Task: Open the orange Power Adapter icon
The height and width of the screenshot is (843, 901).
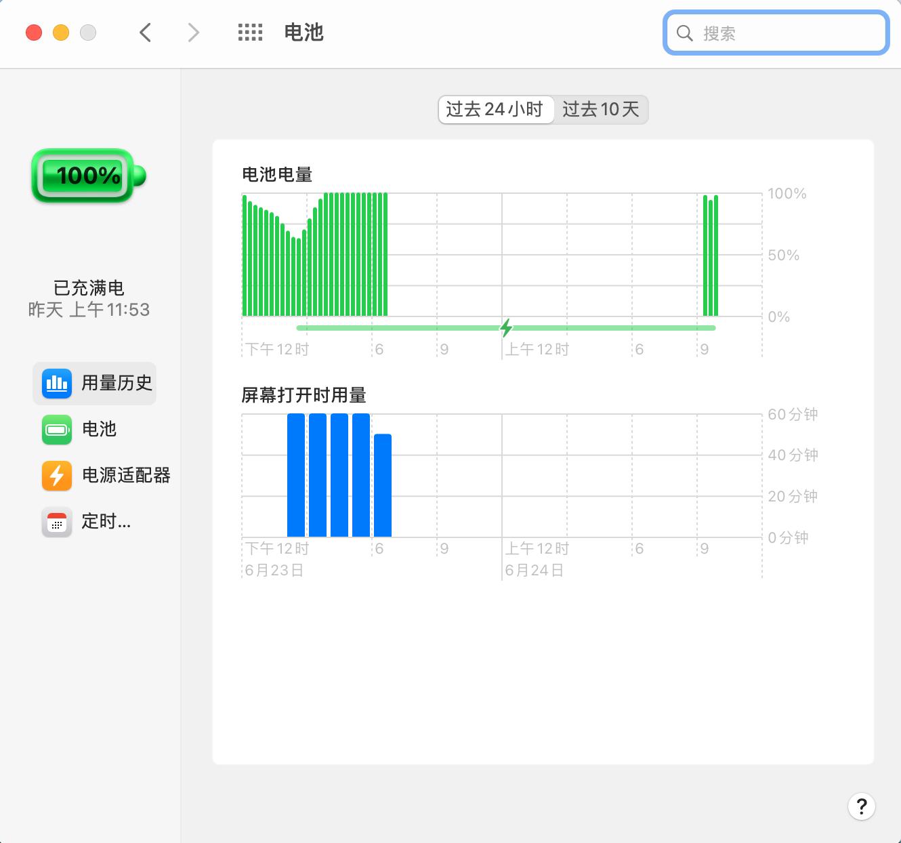Action: pos(57,476)
